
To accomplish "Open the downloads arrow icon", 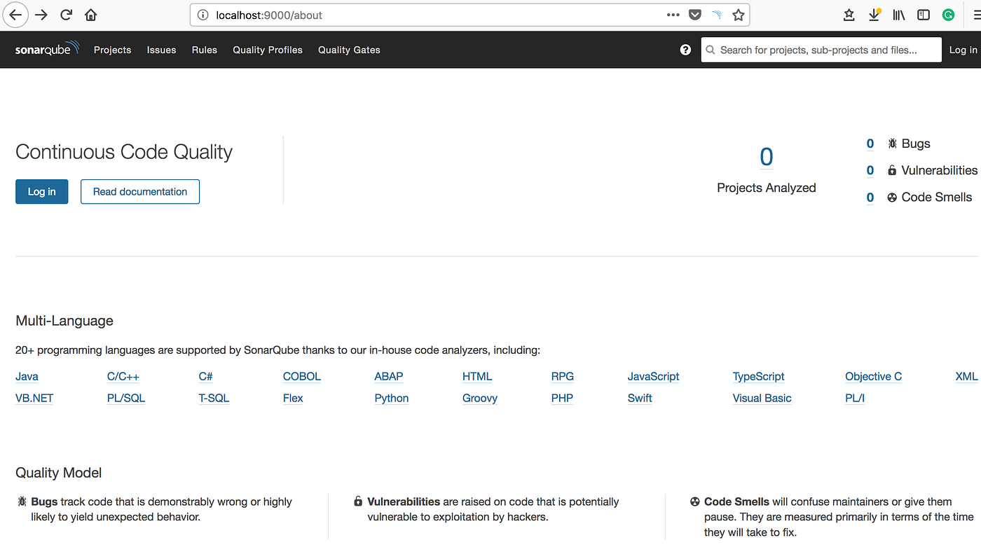I will 874,15.
